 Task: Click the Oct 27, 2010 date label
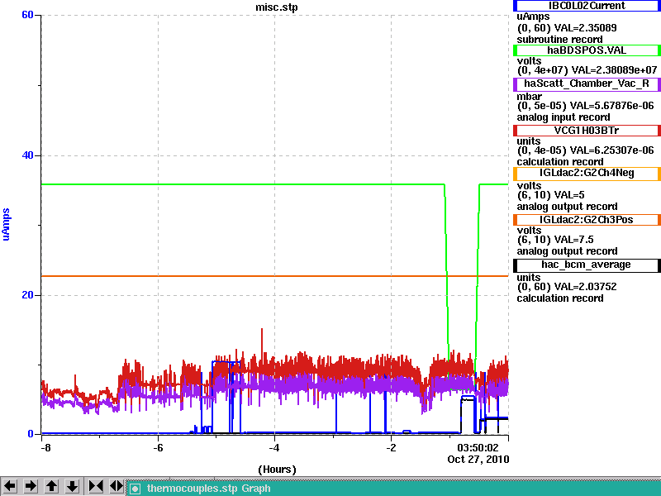pyautogui.click(x=478, y=460)
